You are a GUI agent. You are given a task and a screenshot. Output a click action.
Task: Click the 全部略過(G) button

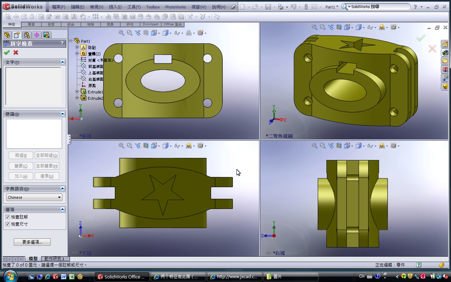47,155
